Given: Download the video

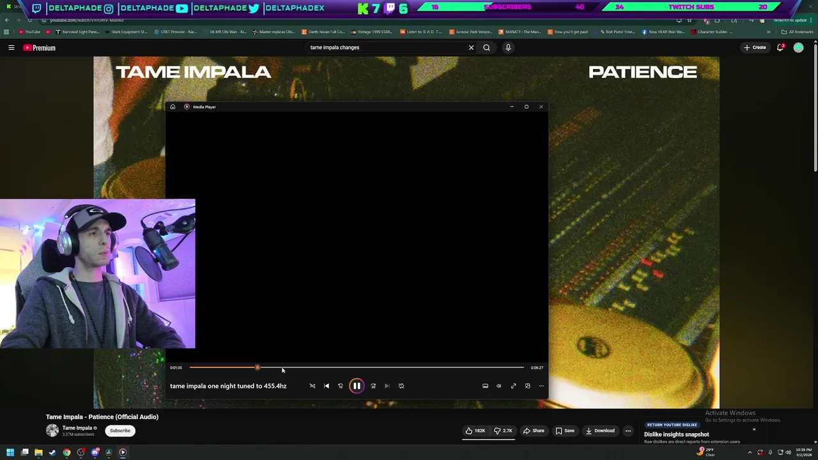Looking at the screenshot, I should (x=600, y=431).
